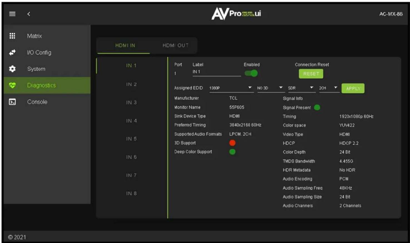This screenshot has height=243, width=410.
Task: Edit the Label field reading IN 1
Action: 217,72
